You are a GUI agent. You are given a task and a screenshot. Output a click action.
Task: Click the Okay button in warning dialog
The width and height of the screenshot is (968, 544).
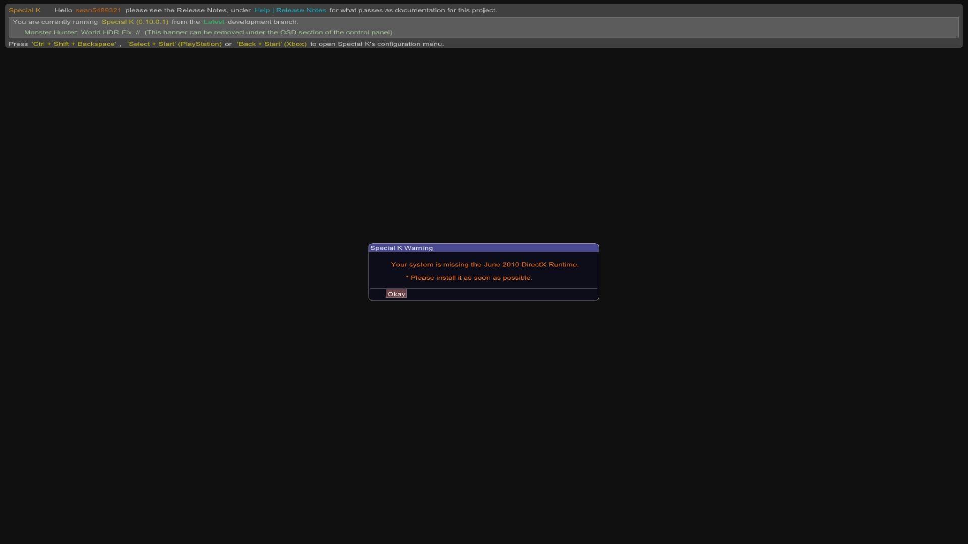coord(396,294)
